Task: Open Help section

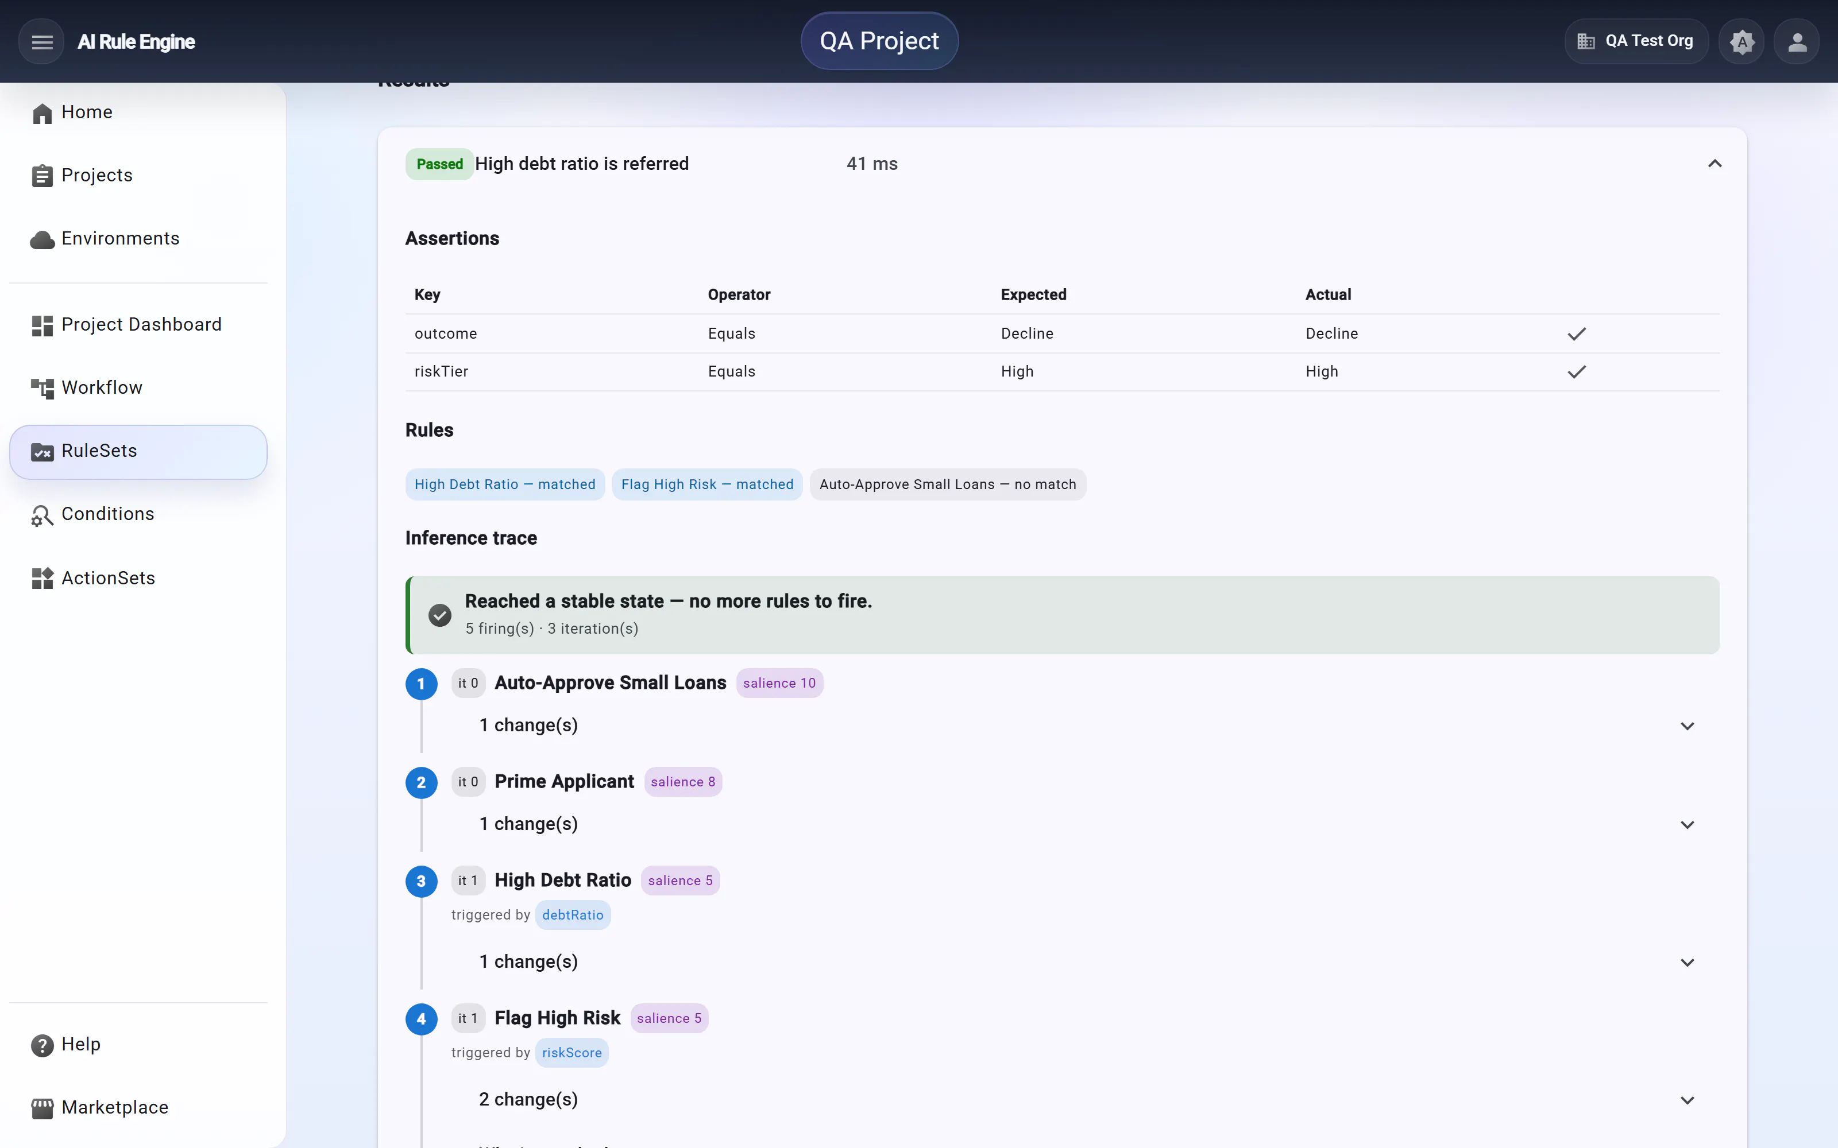Action: pyautogui.click(x=138, y=1045)
